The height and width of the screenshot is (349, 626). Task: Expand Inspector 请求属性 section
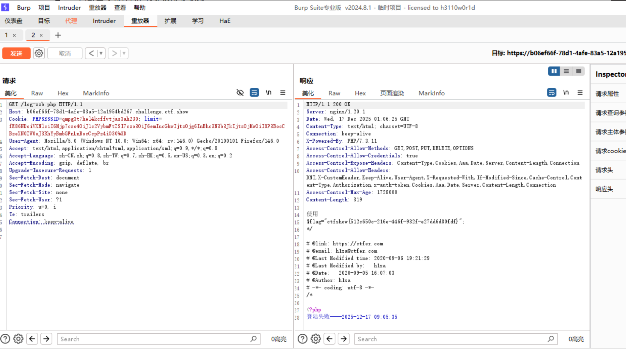[608, 94]
